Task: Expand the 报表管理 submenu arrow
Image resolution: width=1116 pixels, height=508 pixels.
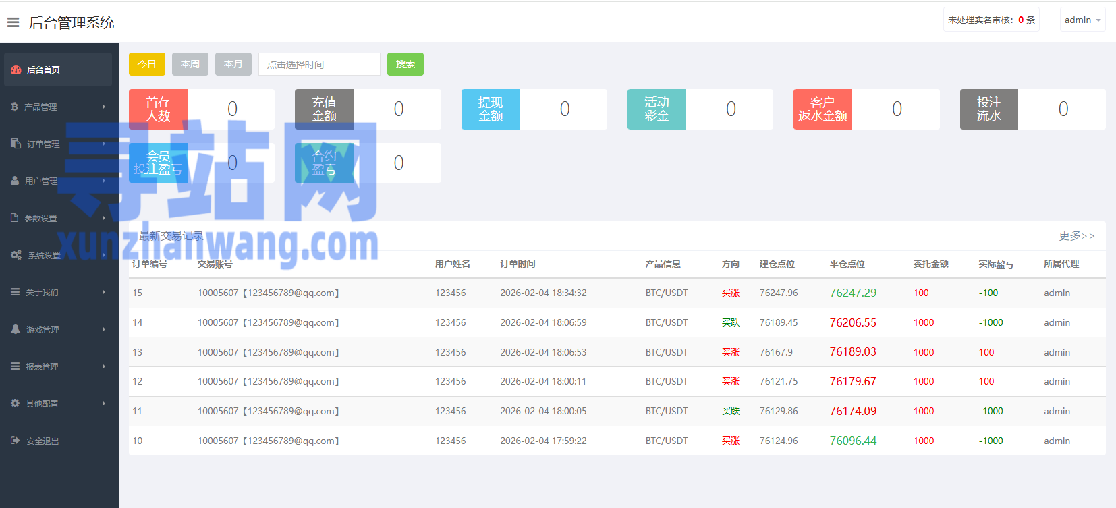Action: coord(104,366)
